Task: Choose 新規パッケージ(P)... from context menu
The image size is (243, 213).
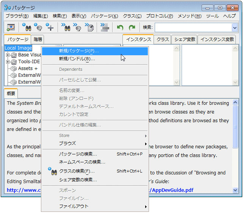Action: pyautogui.click(x=79, y=51)
